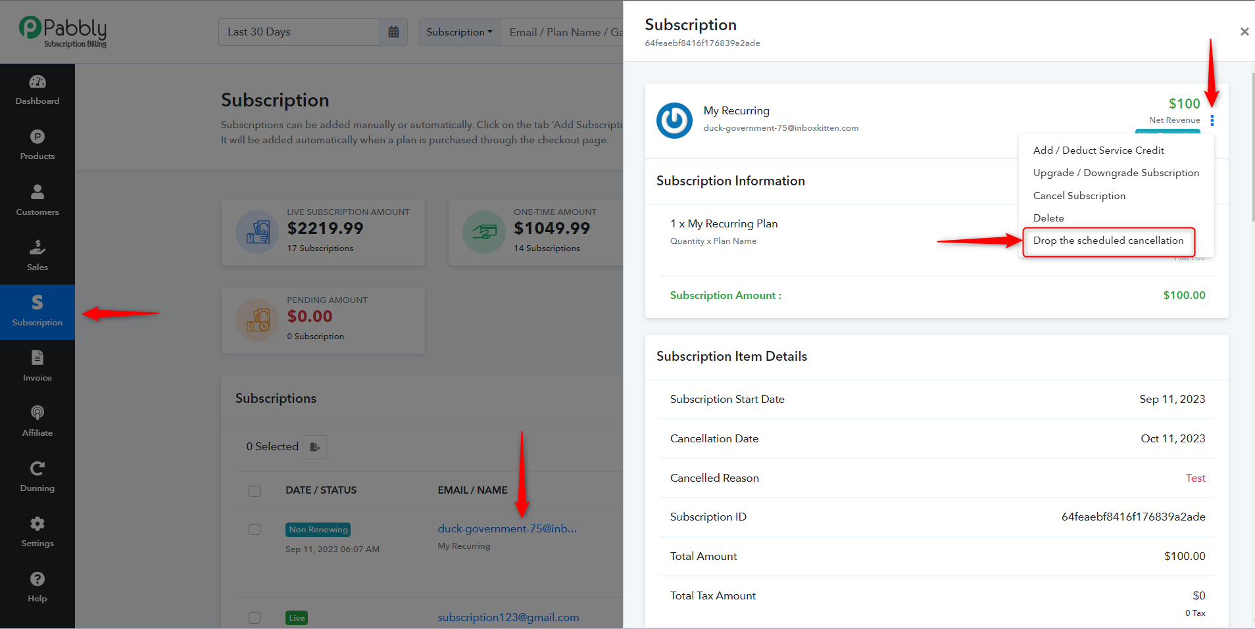The height and width of the screenshot is (629, 1255).
Task: Go to Products in sidebar
Action: coord(37,146)
